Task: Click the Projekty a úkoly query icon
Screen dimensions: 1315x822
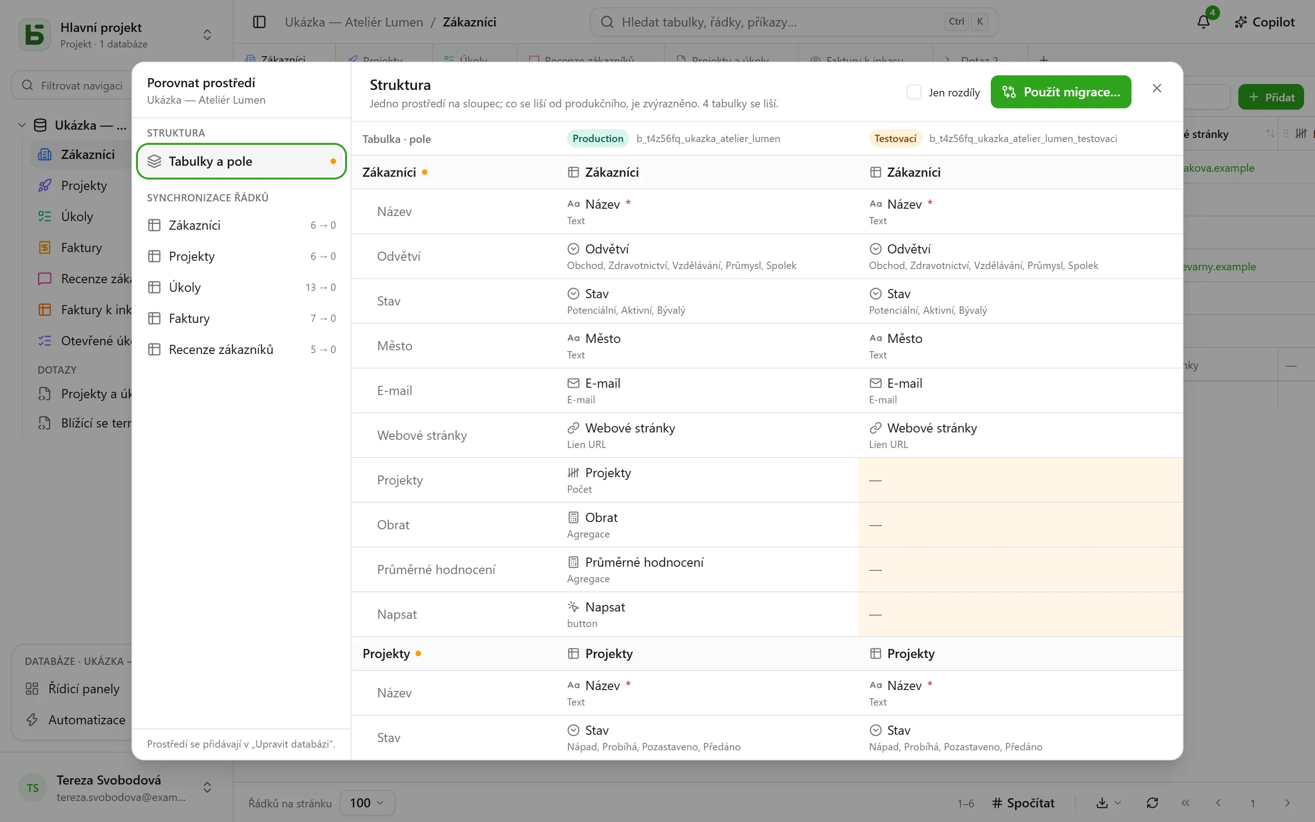Action: click(45, 394)
